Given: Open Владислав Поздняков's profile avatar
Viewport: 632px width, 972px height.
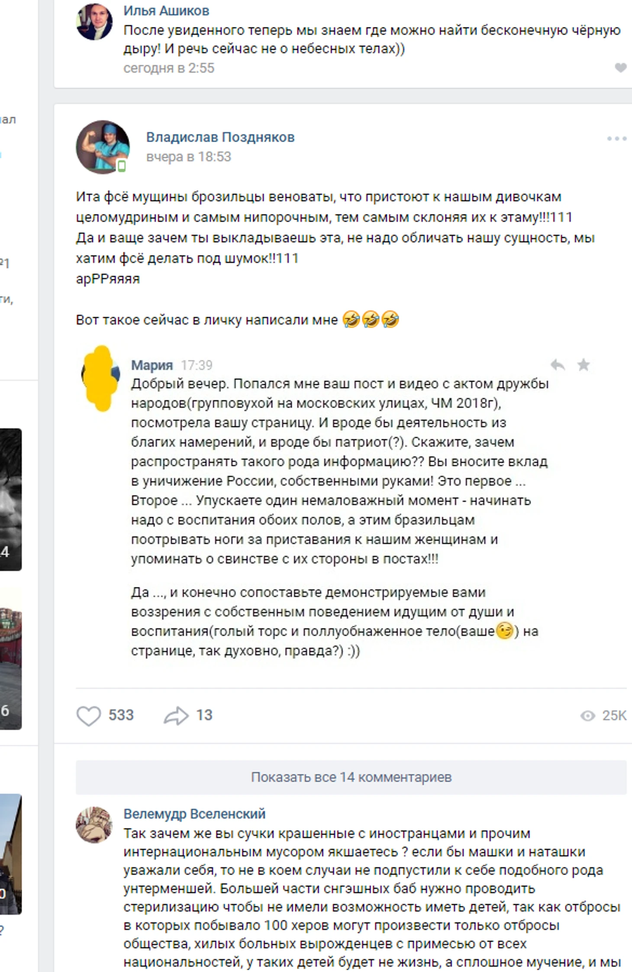Looking at the screenshot, I should (103, 147).
